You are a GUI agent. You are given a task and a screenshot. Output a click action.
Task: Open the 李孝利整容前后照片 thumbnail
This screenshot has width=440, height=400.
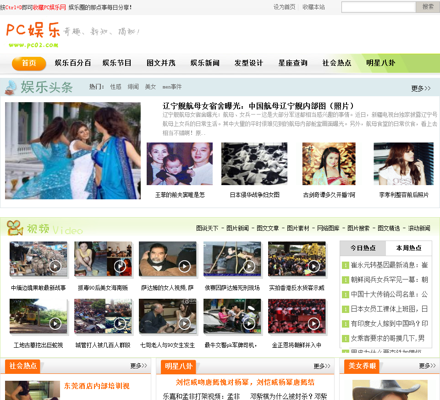pyautogui.click(x=403, y=164)
